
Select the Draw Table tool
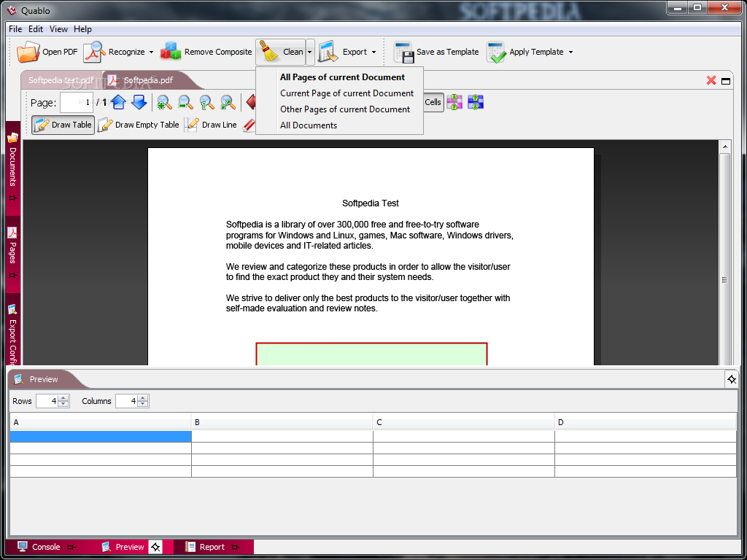[x=63, y=125]
